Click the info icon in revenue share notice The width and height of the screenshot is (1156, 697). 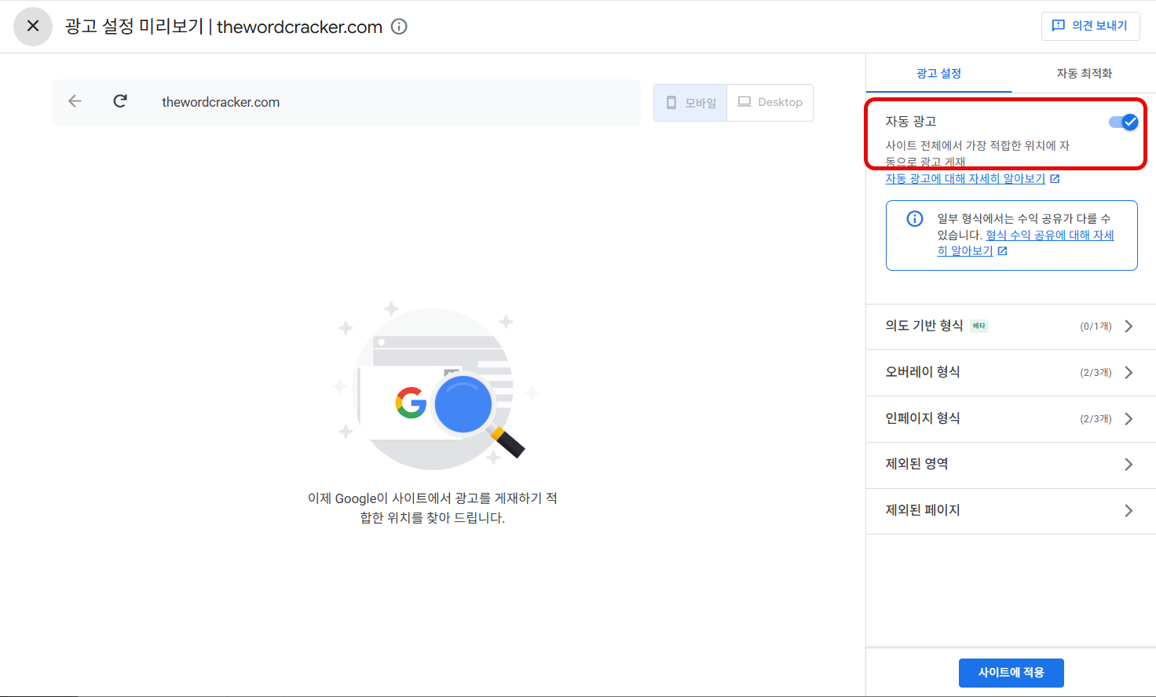(915, 219)
